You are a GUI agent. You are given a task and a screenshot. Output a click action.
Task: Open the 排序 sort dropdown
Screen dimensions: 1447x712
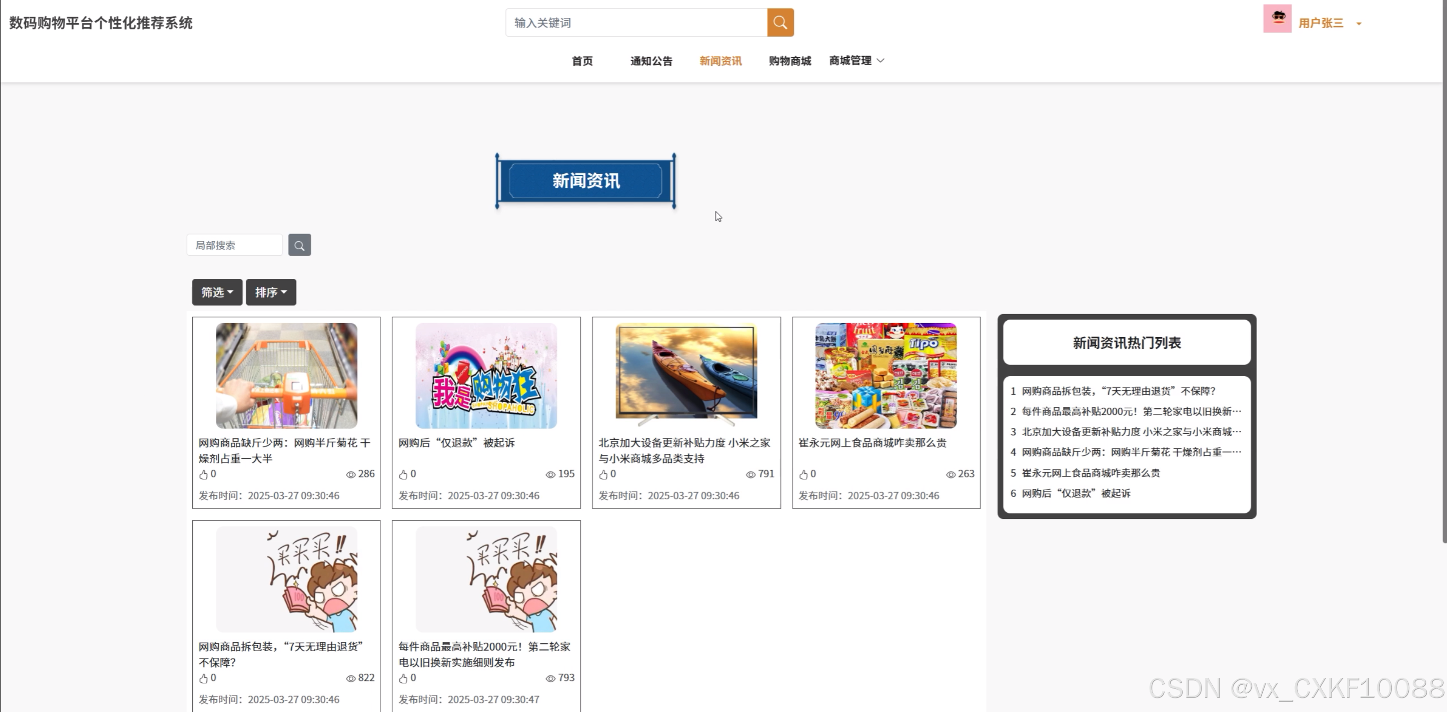point(271,292)
